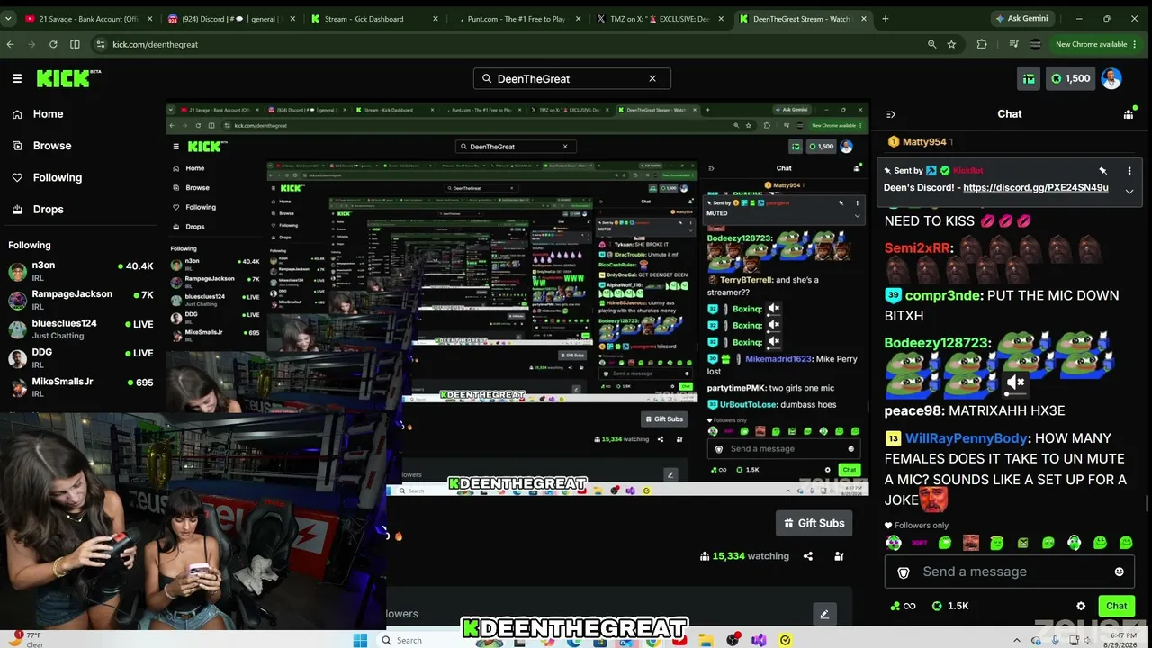Screen dimensions: 1152x648
Task: Open the profile avatar menu
Action: click(1111, 78)
